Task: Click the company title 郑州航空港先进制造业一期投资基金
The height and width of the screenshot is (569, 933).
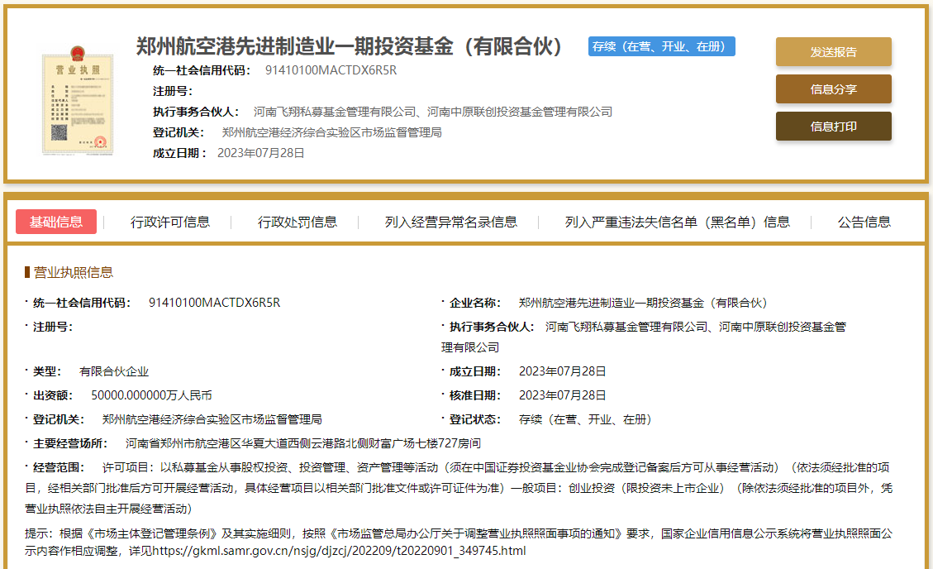Action: pyautogui.click(x=349, y=46)
